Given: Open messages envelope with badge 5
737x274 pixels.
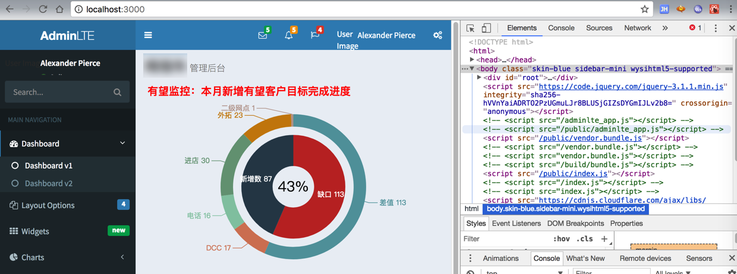Looking at the screenshot, I should pos(263,35).
